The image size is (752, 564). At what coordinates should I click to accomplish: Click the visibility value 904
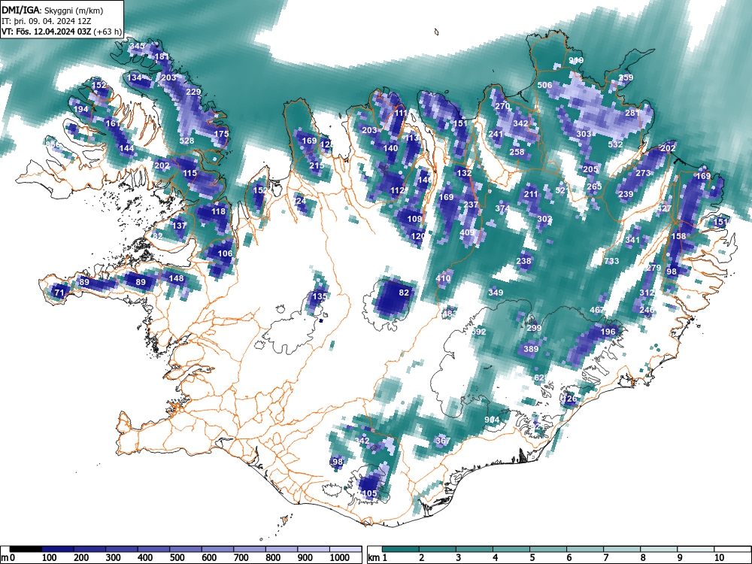(x=492, y=420)
